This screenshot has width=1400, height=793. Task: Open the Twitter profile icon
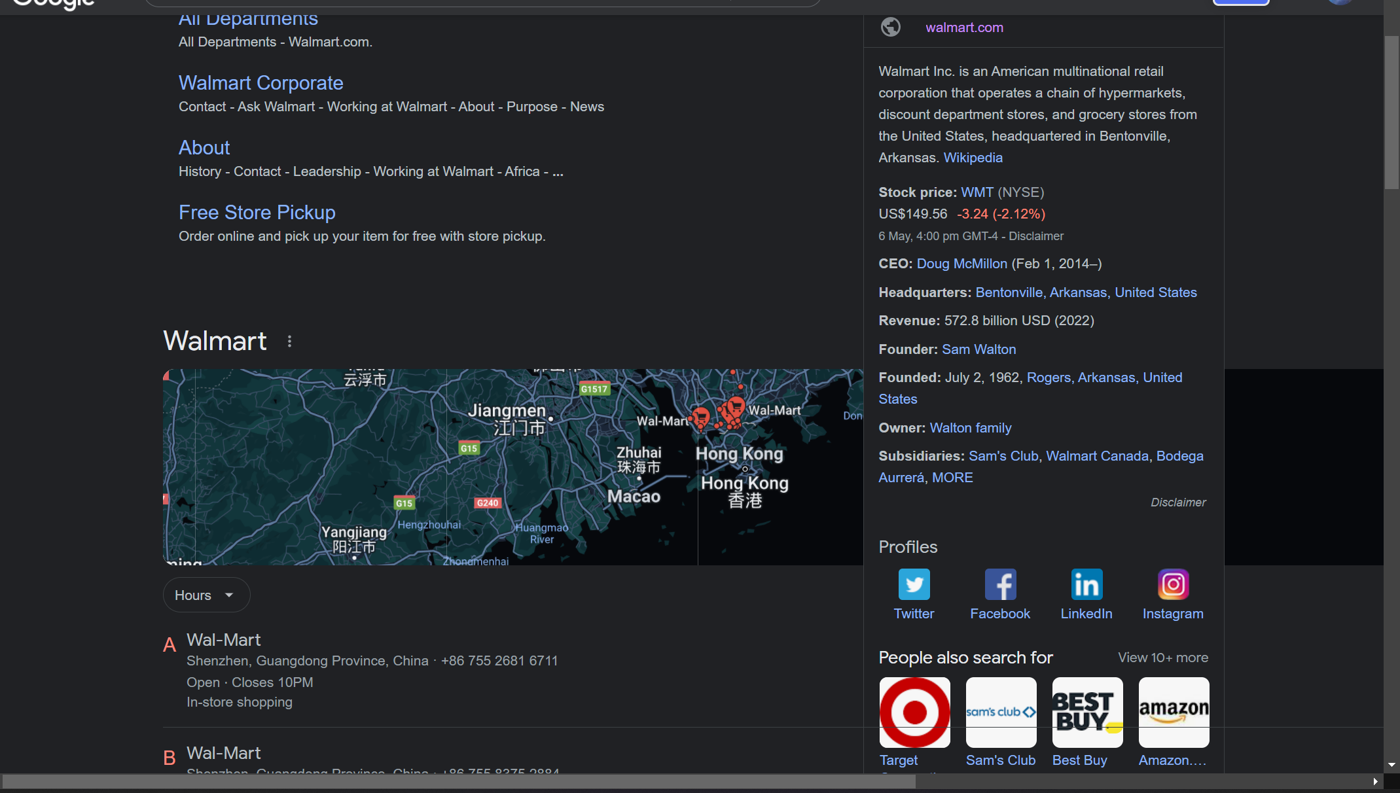point(914,584)
